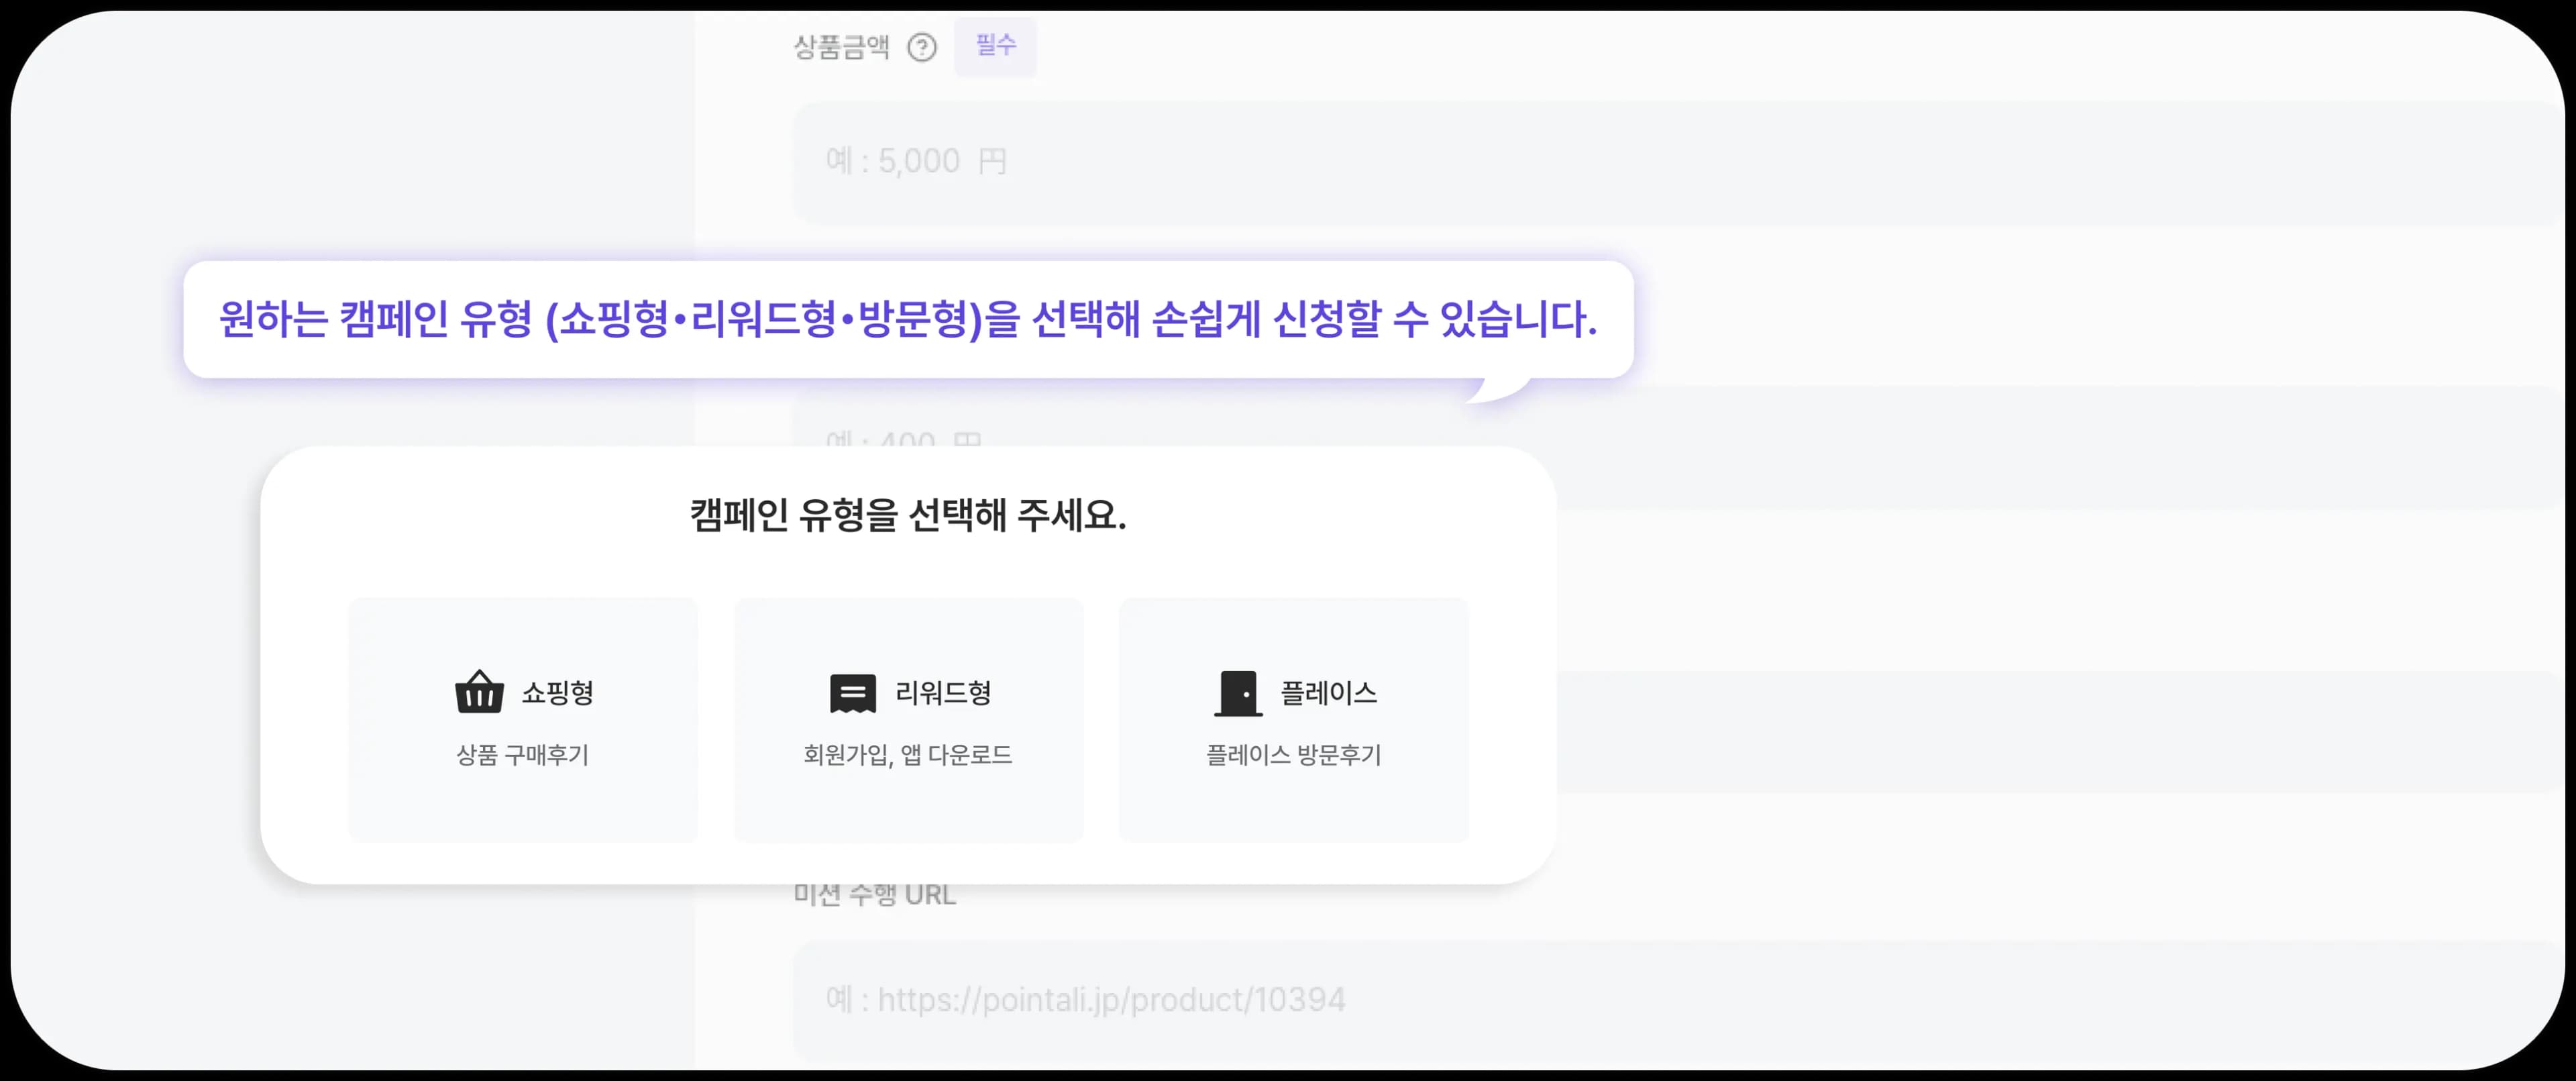Click the 리워드형 receipt icon

point(852,693)
